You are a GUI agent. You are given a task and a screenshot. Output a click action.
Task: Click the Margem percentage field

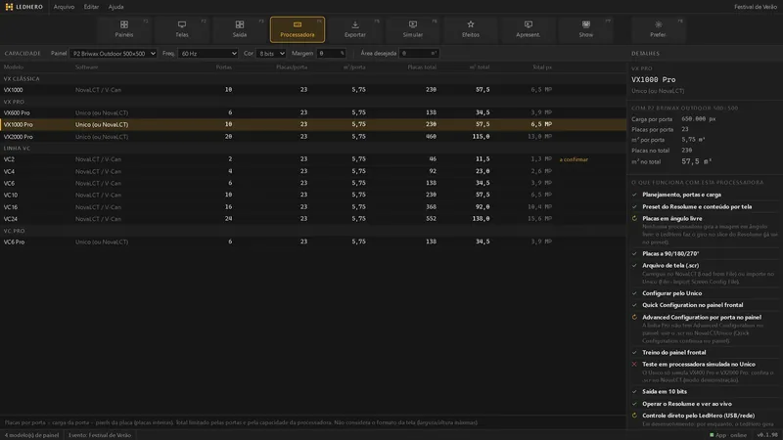[331, 54]
